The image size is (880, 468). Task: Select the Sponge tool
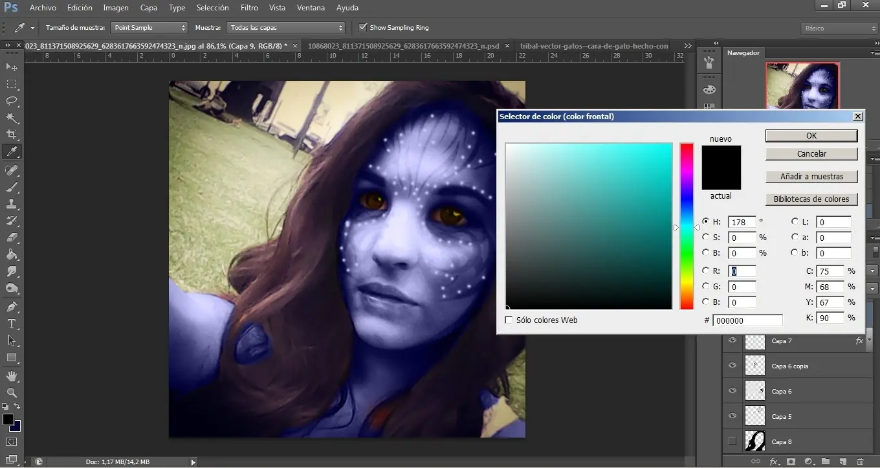(x=12, y=288)
